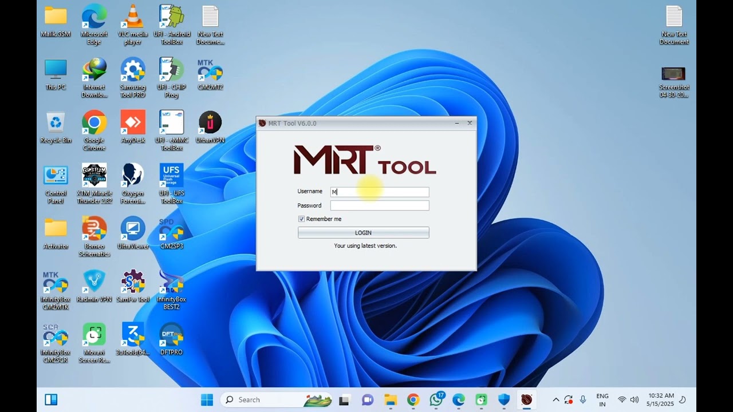Screen dimensions: 733x412
Task: Launch the Microsoft Edge desktop shortcut
Action: point(94,25)
